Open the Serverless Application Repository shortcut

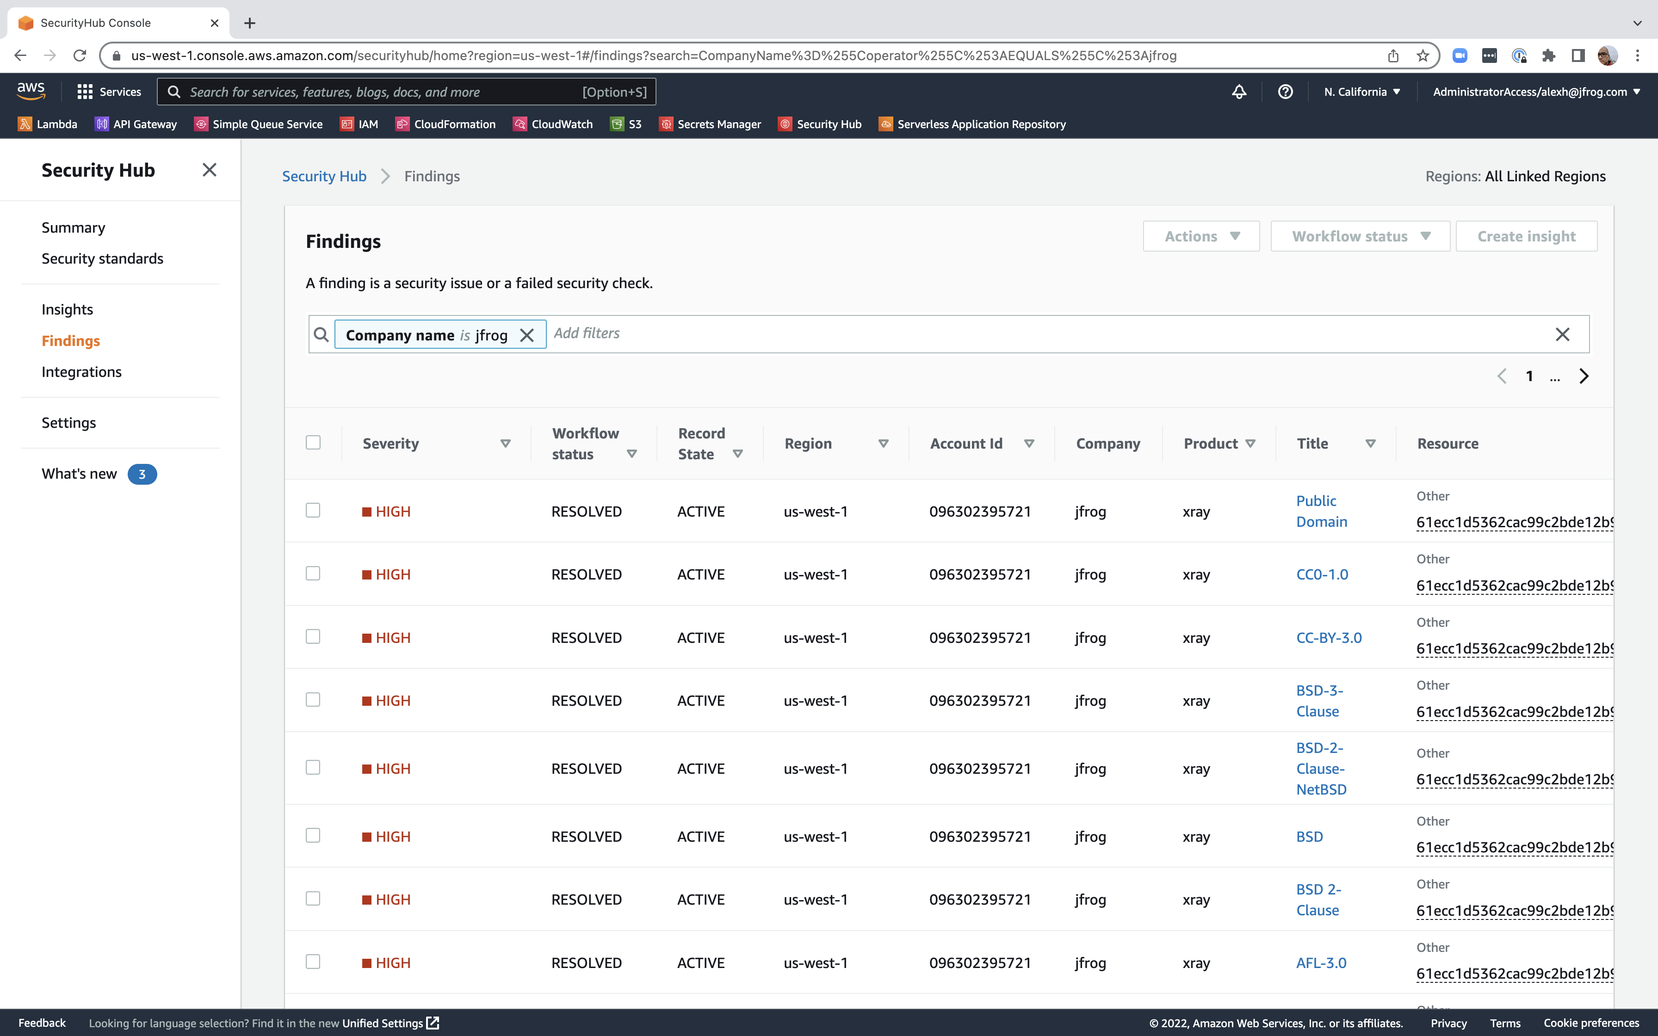tap(972, 124)
